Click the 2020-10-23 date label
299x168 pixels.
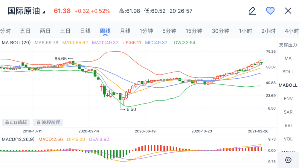(x=202, y=131)
